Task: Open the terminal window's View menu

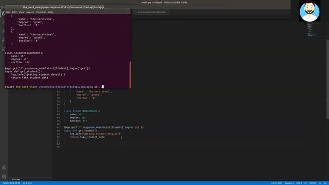Action: 22,12
